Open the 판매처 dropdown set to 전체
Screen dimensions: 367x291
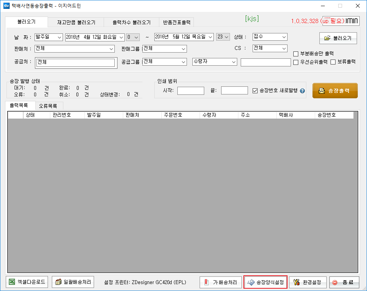(74, 49)
